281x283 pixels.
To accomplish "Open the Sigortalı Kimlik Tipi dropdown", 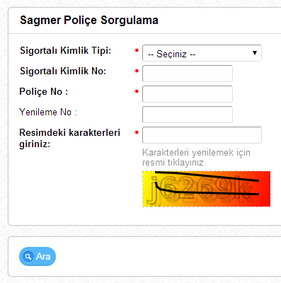I will pyautogui.click(x=202, y=53).
